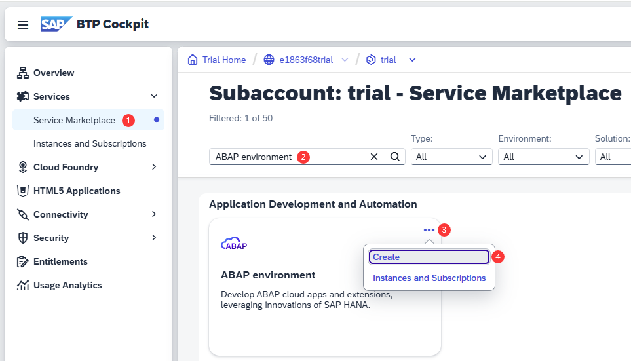The height and width of the screenshot is (361, 631).
Task: Expand the Connectivity section
Action: (x=154, y=214)
